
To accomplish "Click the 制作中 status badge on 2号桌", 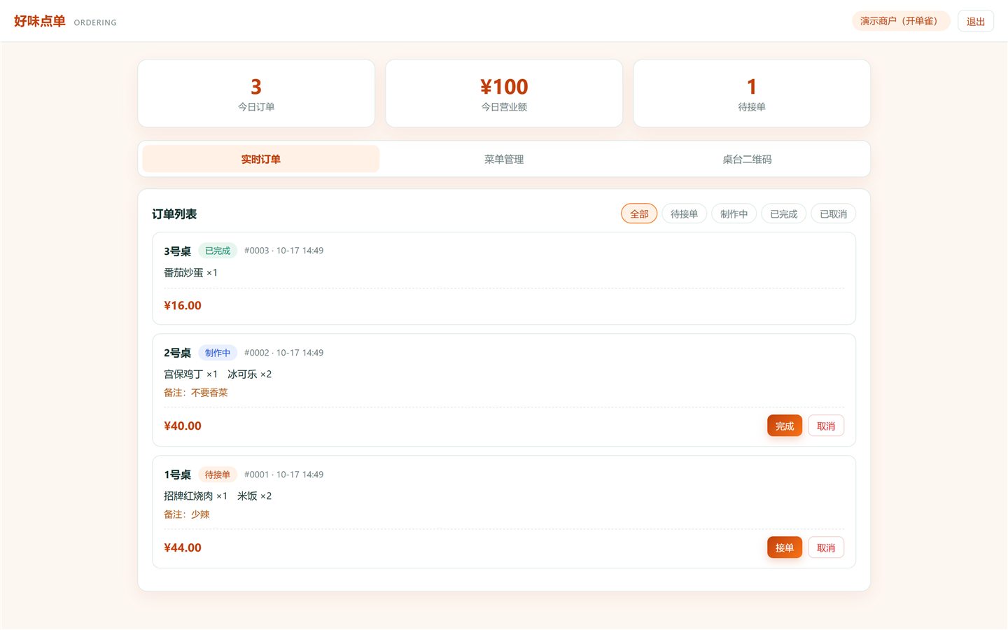I will pyautogui.click(x=218, y=353).
